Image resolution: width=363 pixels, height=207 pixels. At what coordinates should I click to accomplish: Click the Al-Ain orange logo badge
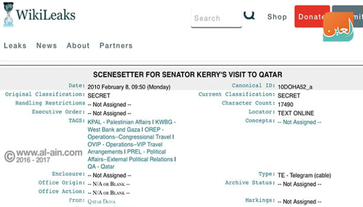(338, 27)
